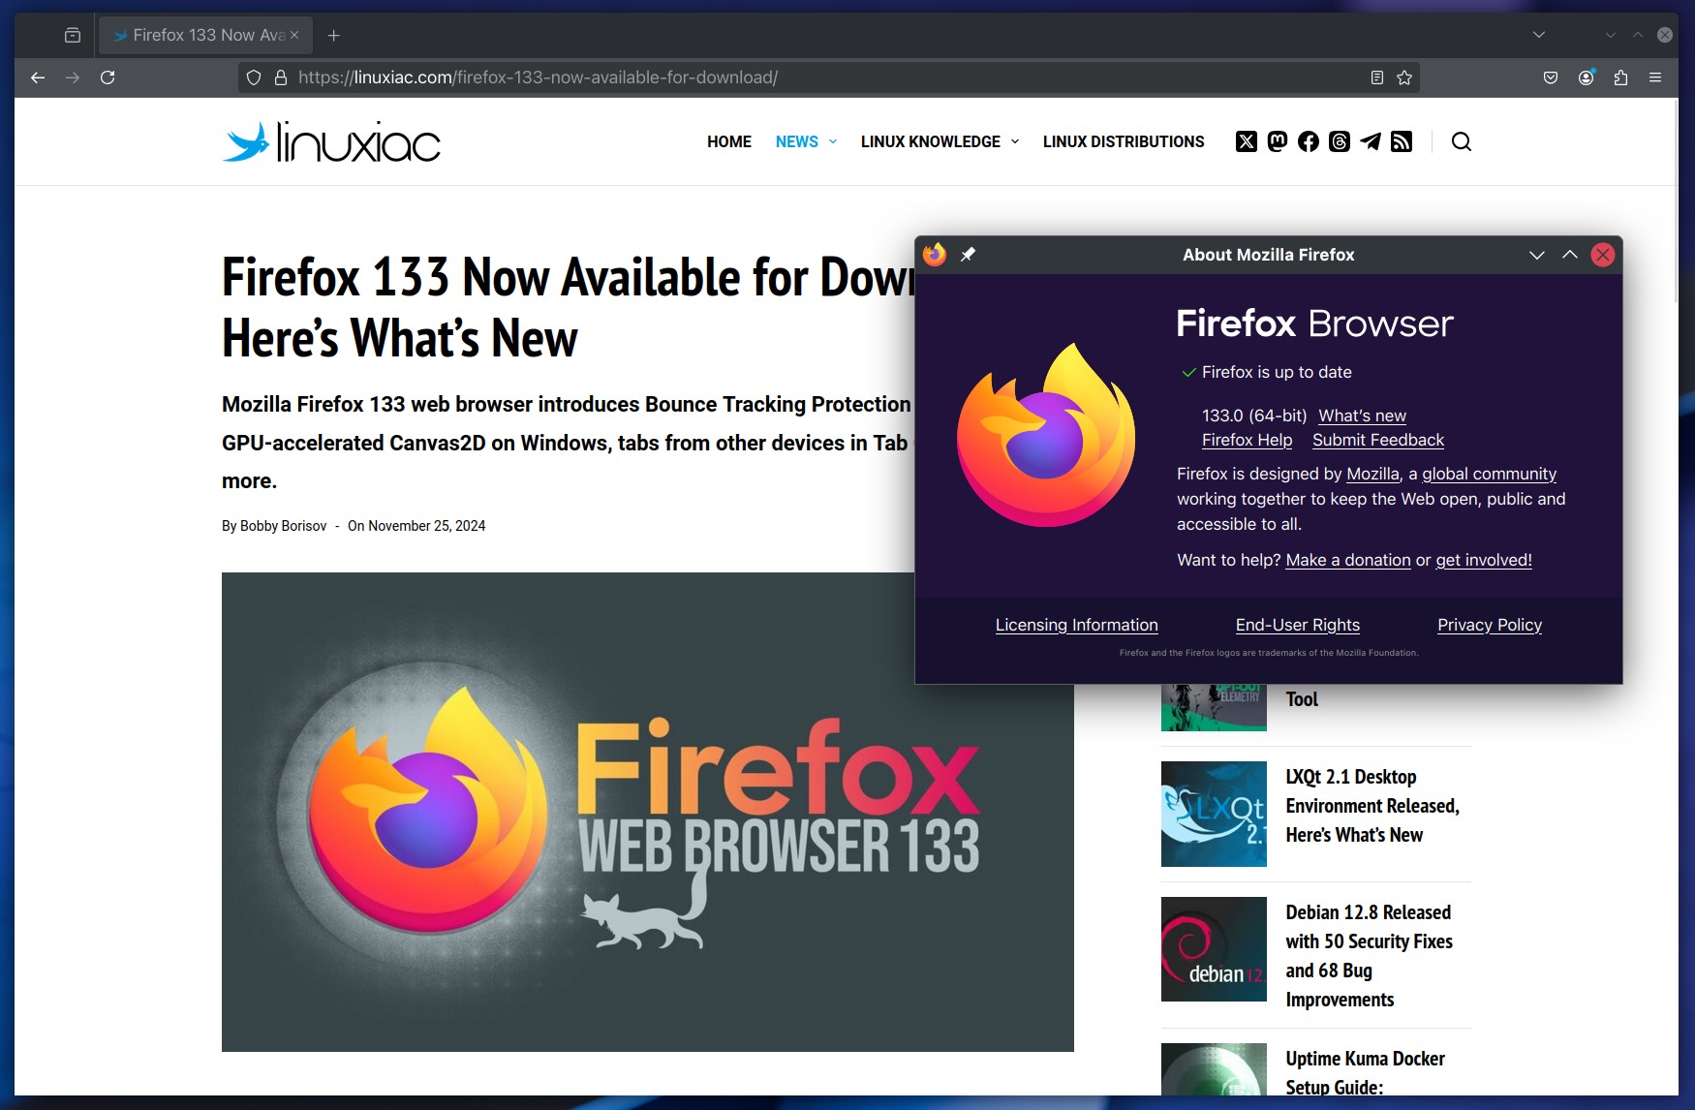
Task: Open linuxiac Telegram social icon
Action: pyautogui.click(x=1371, y=141)
